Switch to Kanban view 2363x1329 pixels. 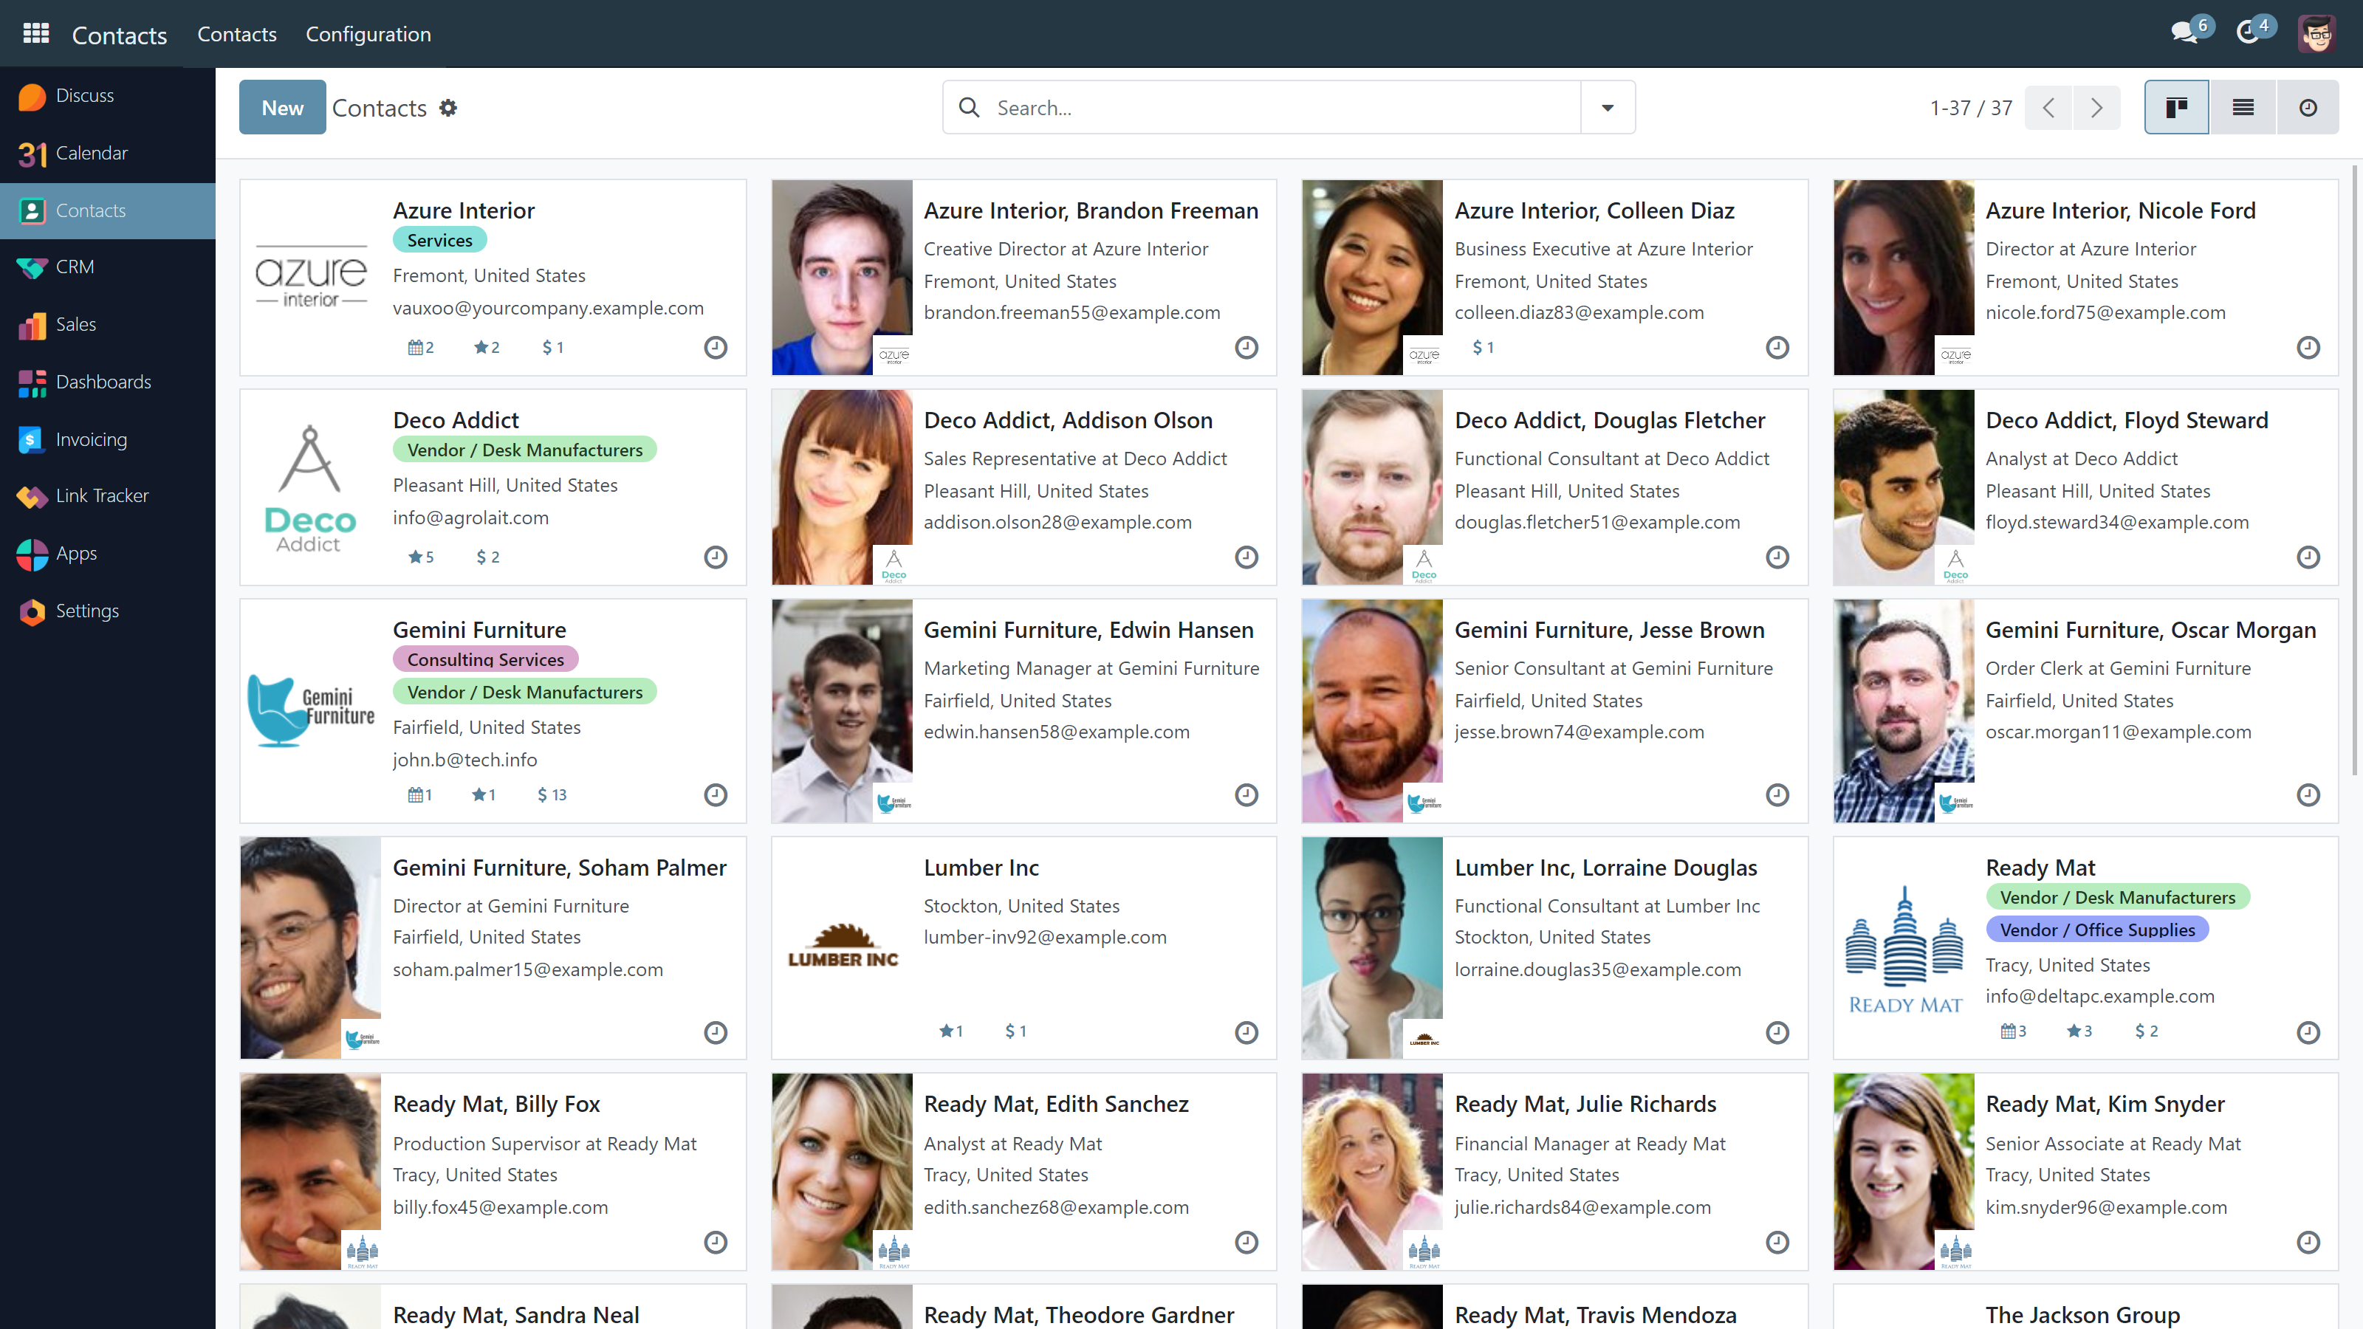click(x=2176, y=109)
